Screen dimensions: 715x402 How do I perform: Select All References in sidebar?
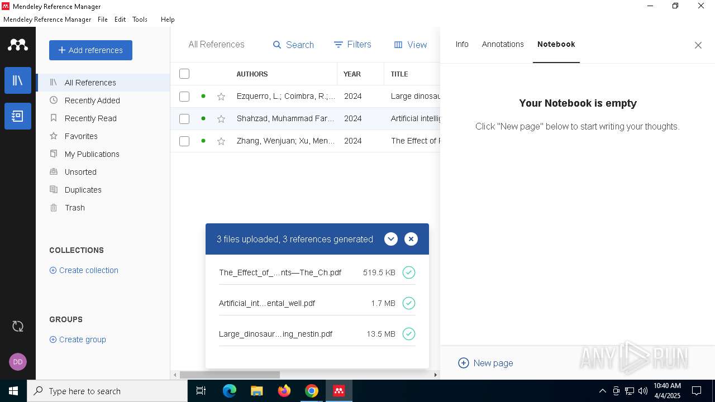[x=103, y=83]
